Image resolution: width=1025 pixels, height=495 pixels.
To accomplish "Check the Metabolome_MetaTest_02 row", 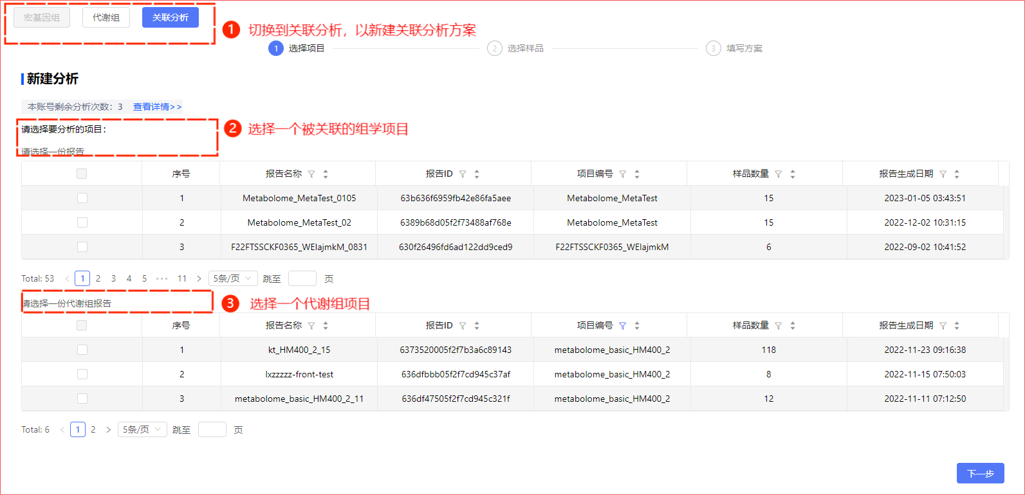I will tap(82, 222).
